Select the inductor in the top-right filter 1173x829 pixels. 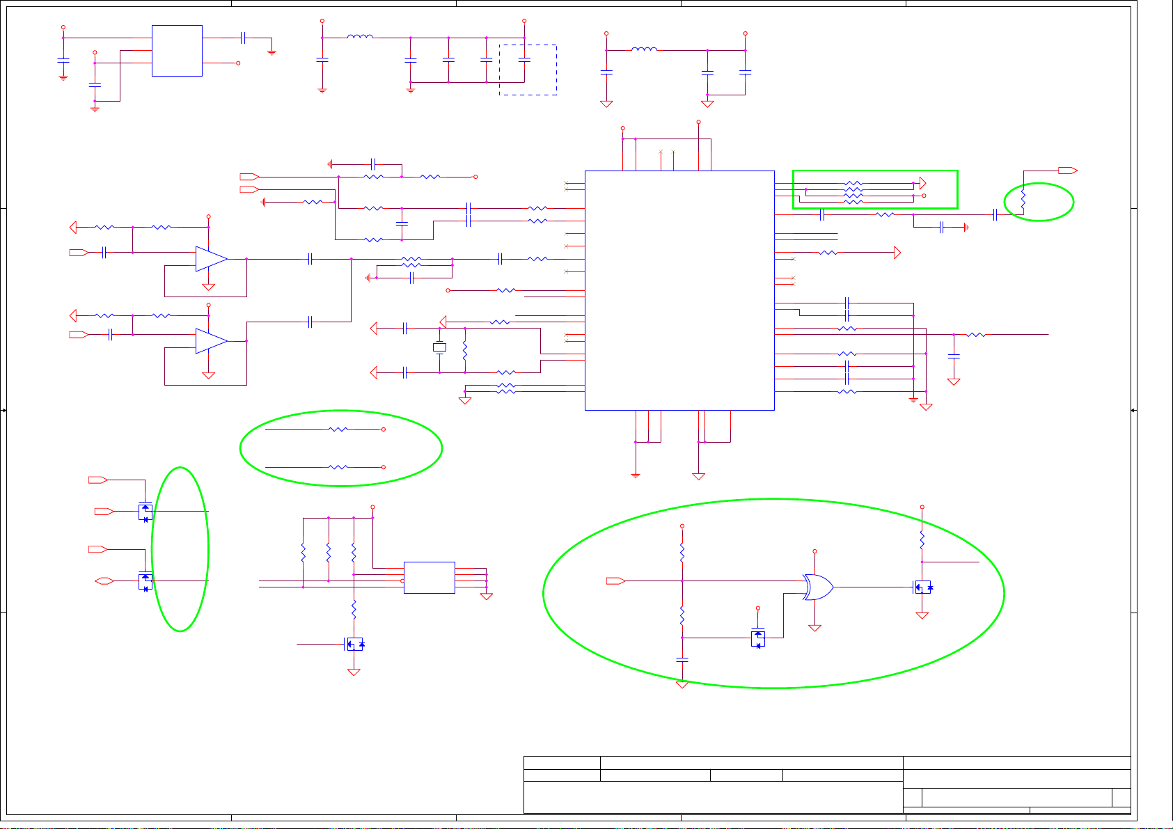point(644,49)
